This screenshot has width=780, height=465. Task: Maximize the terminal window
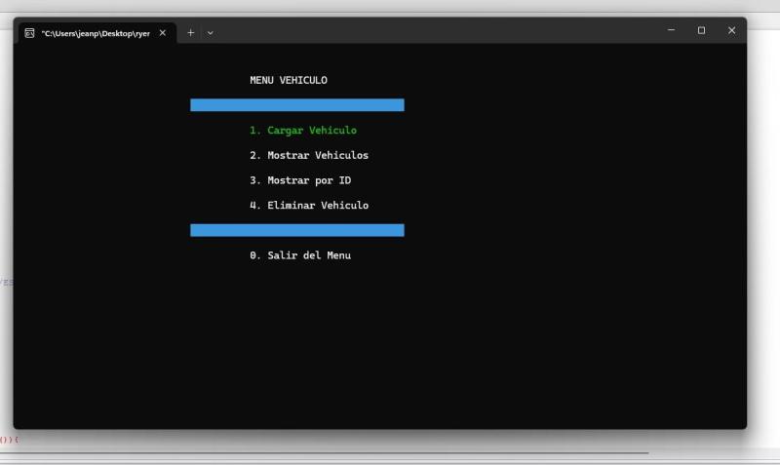click(701, 30)
